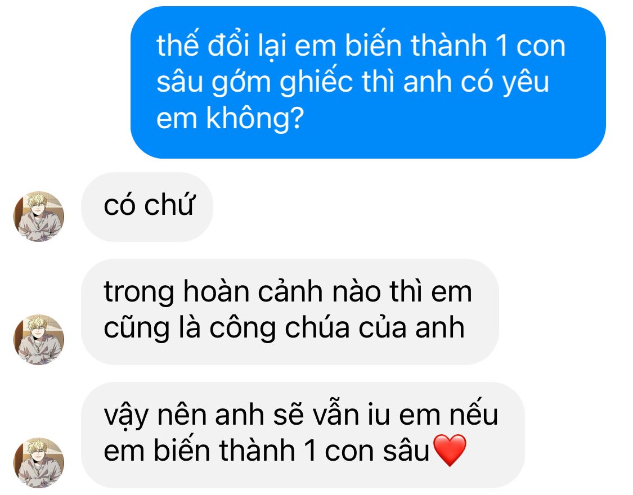633x495 pixels.
Task: Click the text line 'sâu gớm ghiếc thì anh có yêu'
Action: [353, 82]
